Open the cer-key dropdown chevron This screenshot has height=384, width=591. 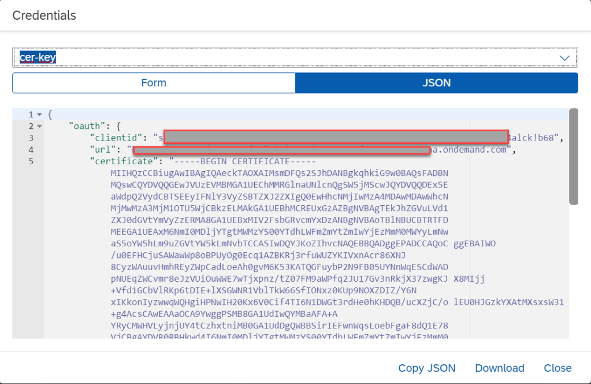click(x=564, y=58)
